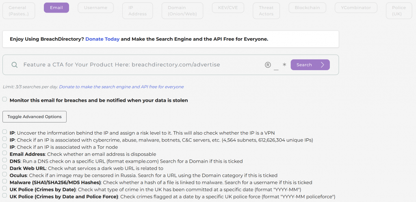Select the YCombinator tab
Viewport: 416px width, 202px height.
coord(356,8)
